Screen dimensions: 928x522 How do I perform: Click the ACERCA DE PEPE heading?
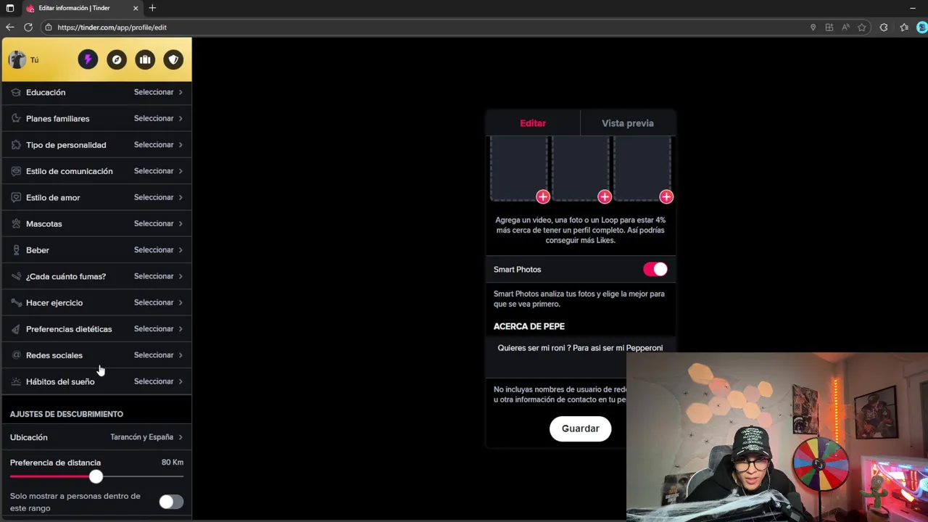point(529,326)
